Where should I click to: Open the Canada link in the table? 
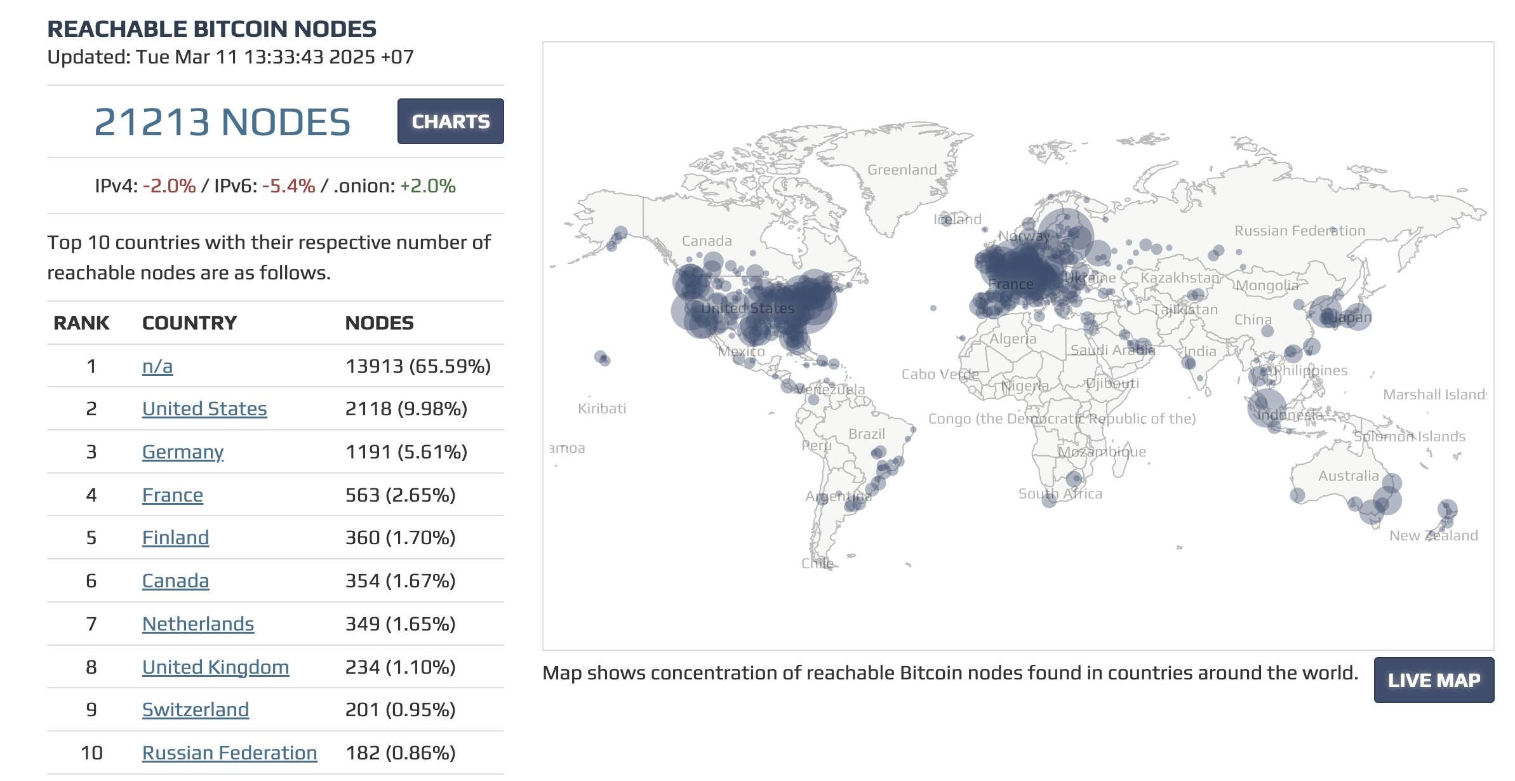click(x=175, y=580)
